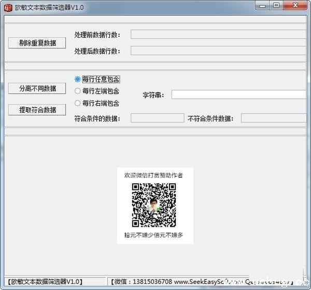Maximize the application window
The width and height of the screenshot is (311, 290).
276,6
